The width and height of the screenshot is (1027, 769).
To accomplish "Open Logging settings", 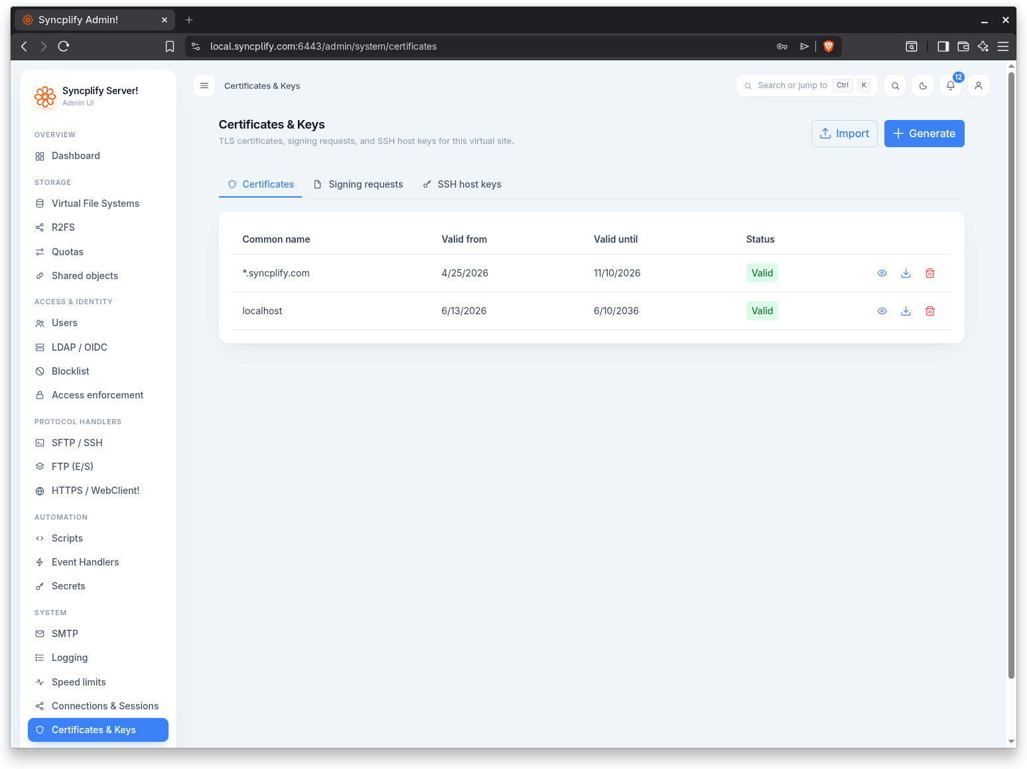I will (98, 658).
